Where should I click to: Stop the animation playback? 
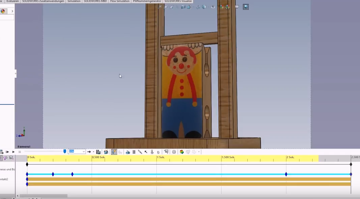(20, 152)
